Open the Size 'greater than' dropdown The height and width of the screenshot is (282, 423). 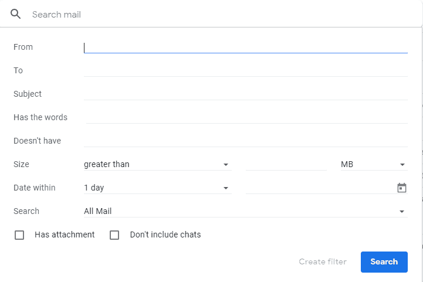coord(156,164)
